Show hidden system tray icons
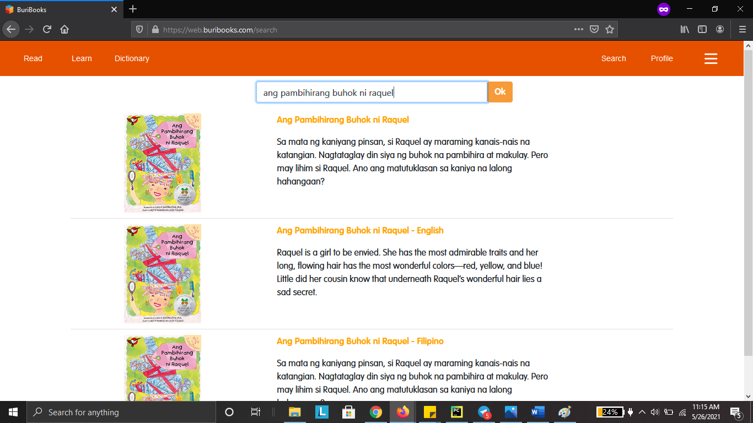This screenshot has height=423, width=753. pyautogui.click(x=642, y=412)
